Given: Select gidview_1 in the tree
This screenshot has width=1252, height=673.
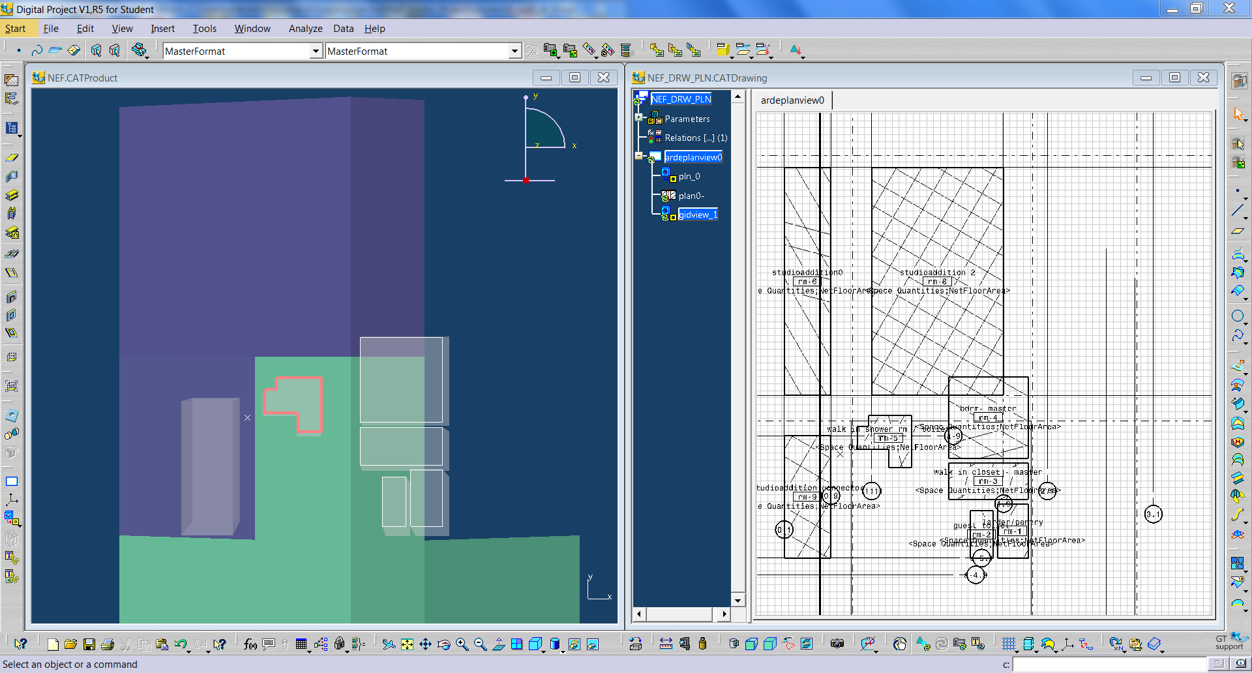Looking at the screenshot, I should [x=698, y=215].
